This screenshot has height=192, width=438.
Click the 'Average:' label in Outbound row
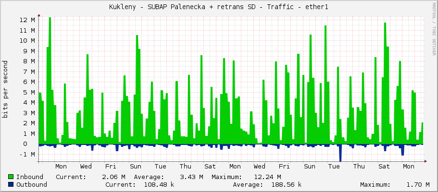(248, 184)
